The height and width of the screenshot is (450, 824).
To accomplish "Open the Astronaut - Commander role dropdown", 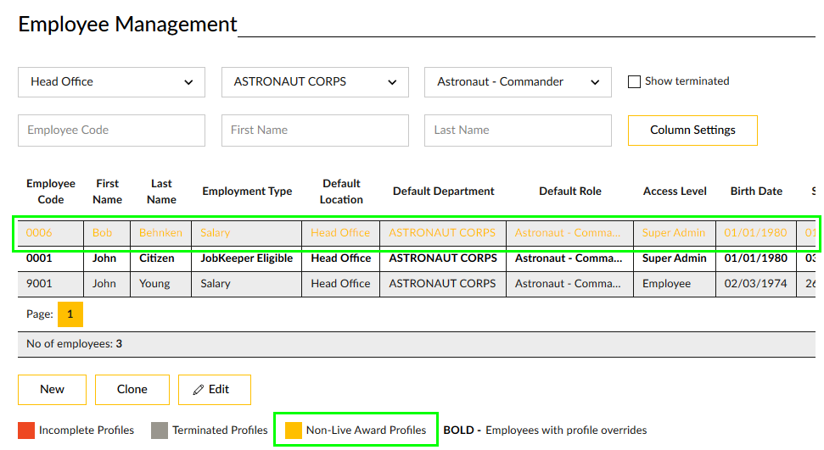I will tap(518, 82).
